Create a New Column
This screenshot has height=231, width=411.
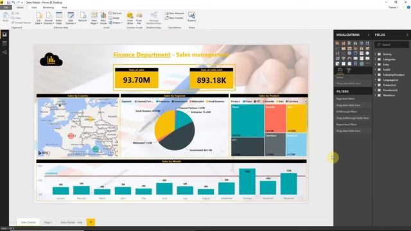click(174, 18)
